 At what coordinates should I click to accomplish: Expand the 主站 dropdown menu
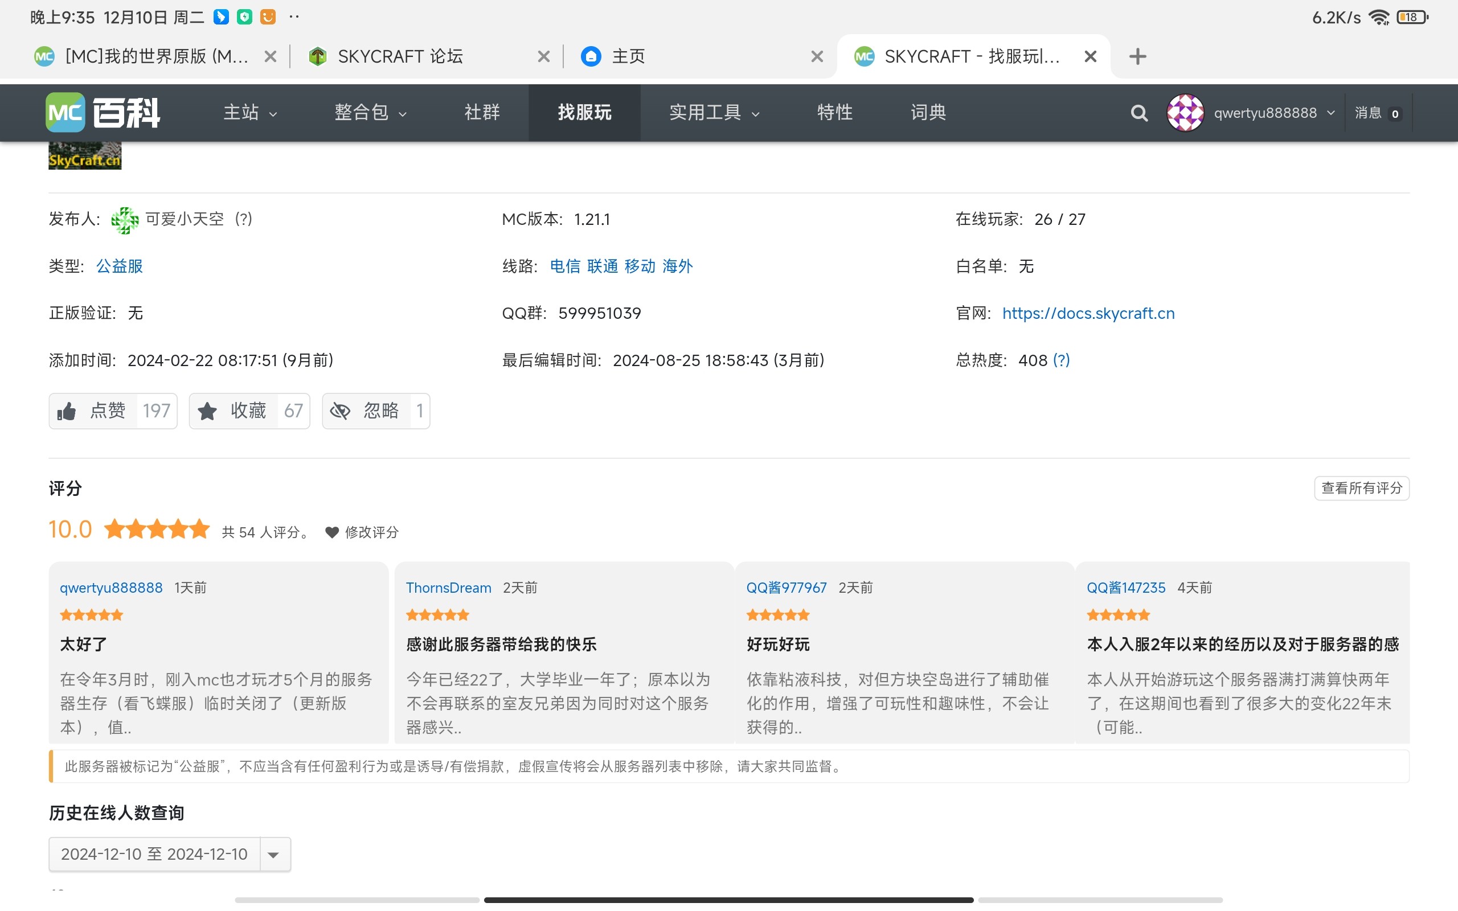(x=251, y=113)
